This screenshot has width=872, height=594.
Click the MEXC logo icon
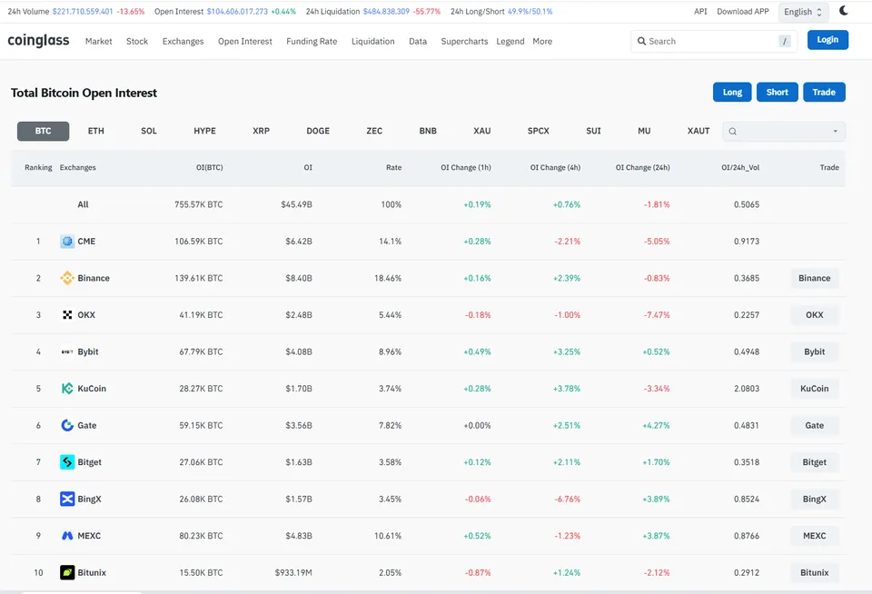coord(67,536)
